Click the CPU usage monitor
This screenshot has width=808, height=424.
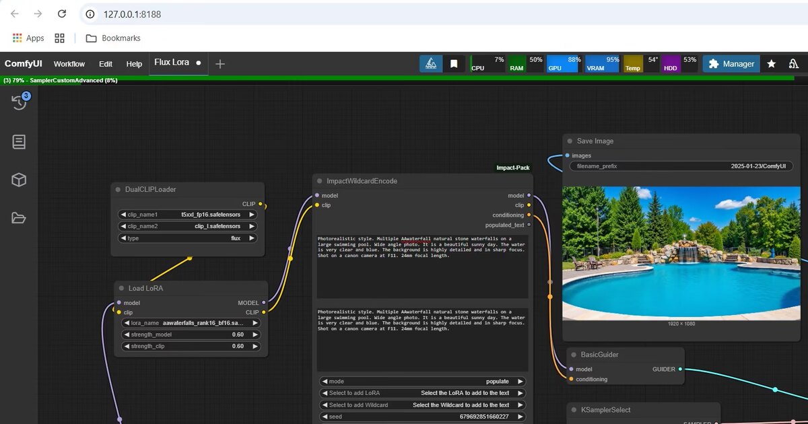coord(488,64)
